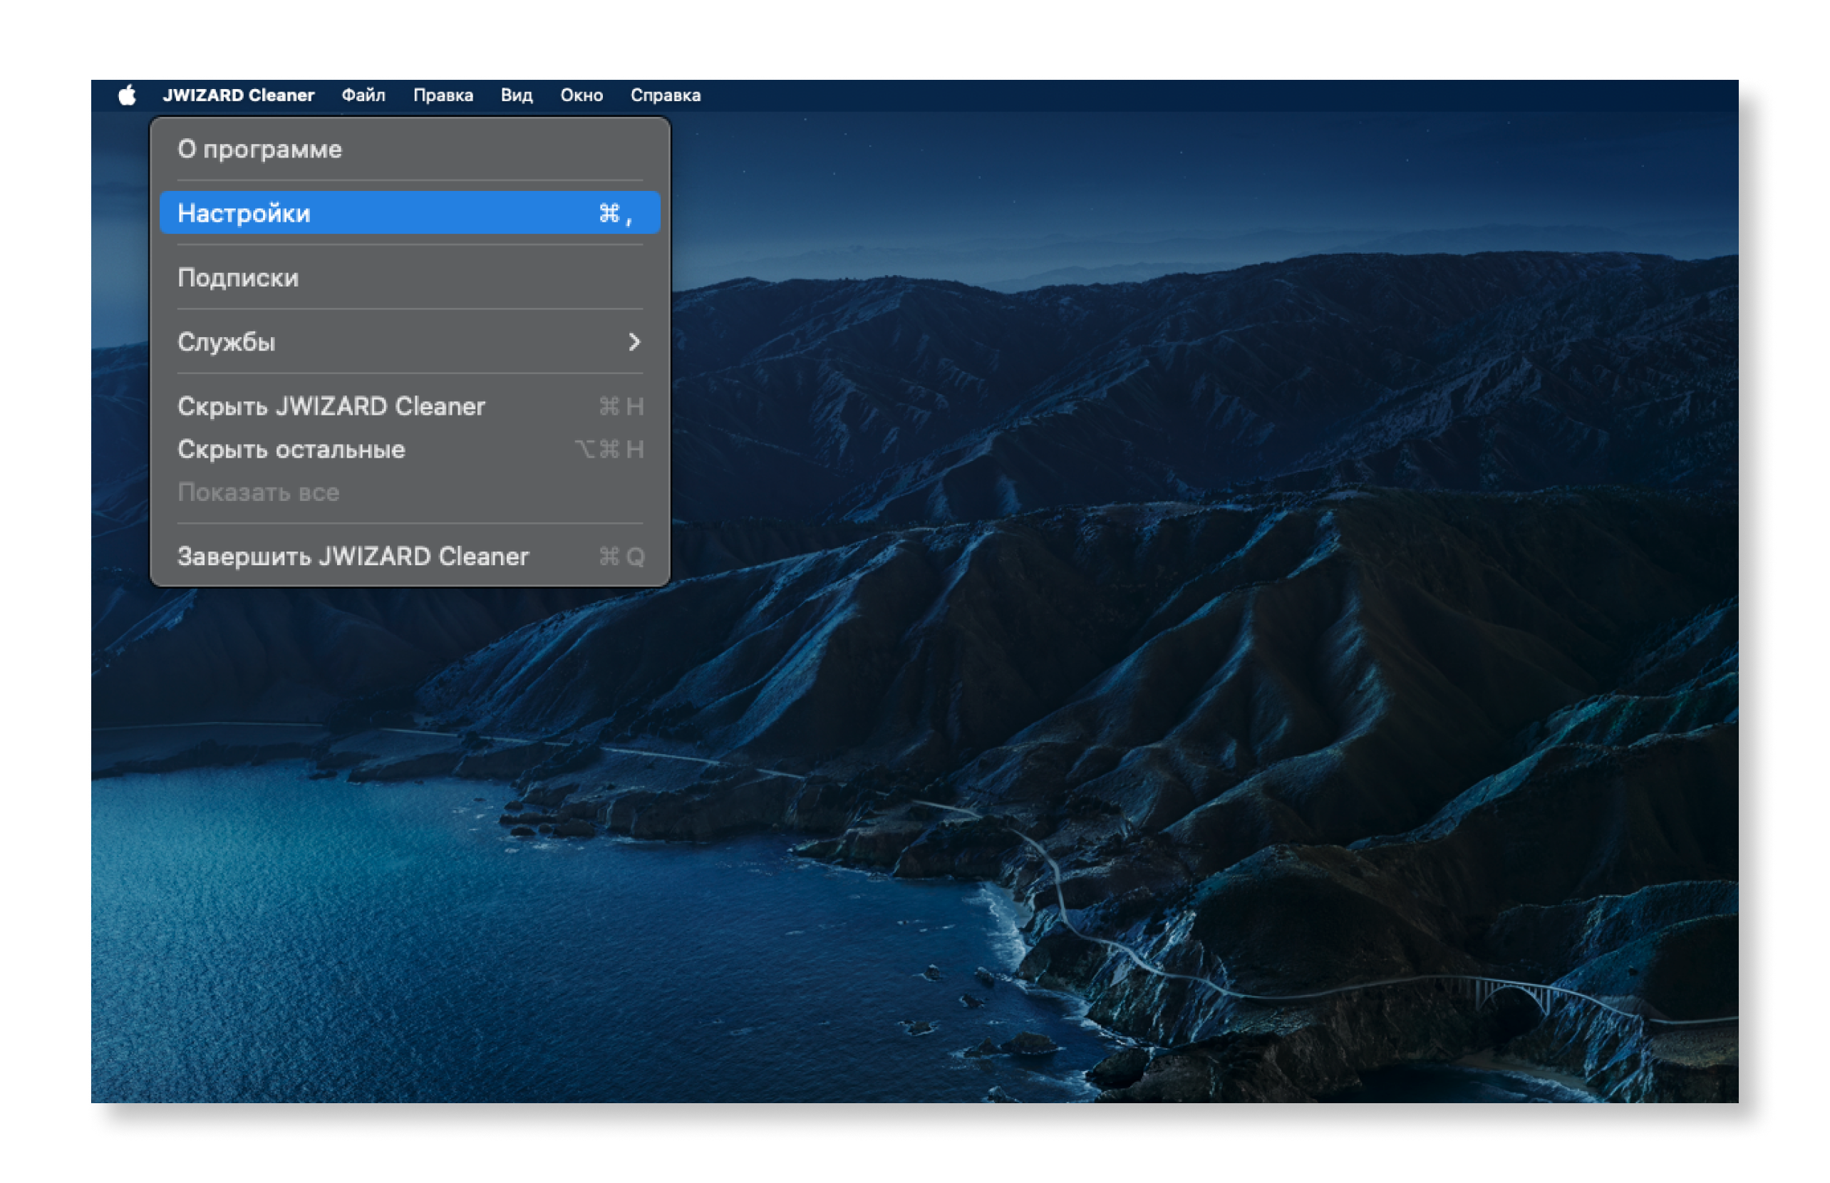Open the Файл menu
1830x1183 pixels.
tap(363, 95)
